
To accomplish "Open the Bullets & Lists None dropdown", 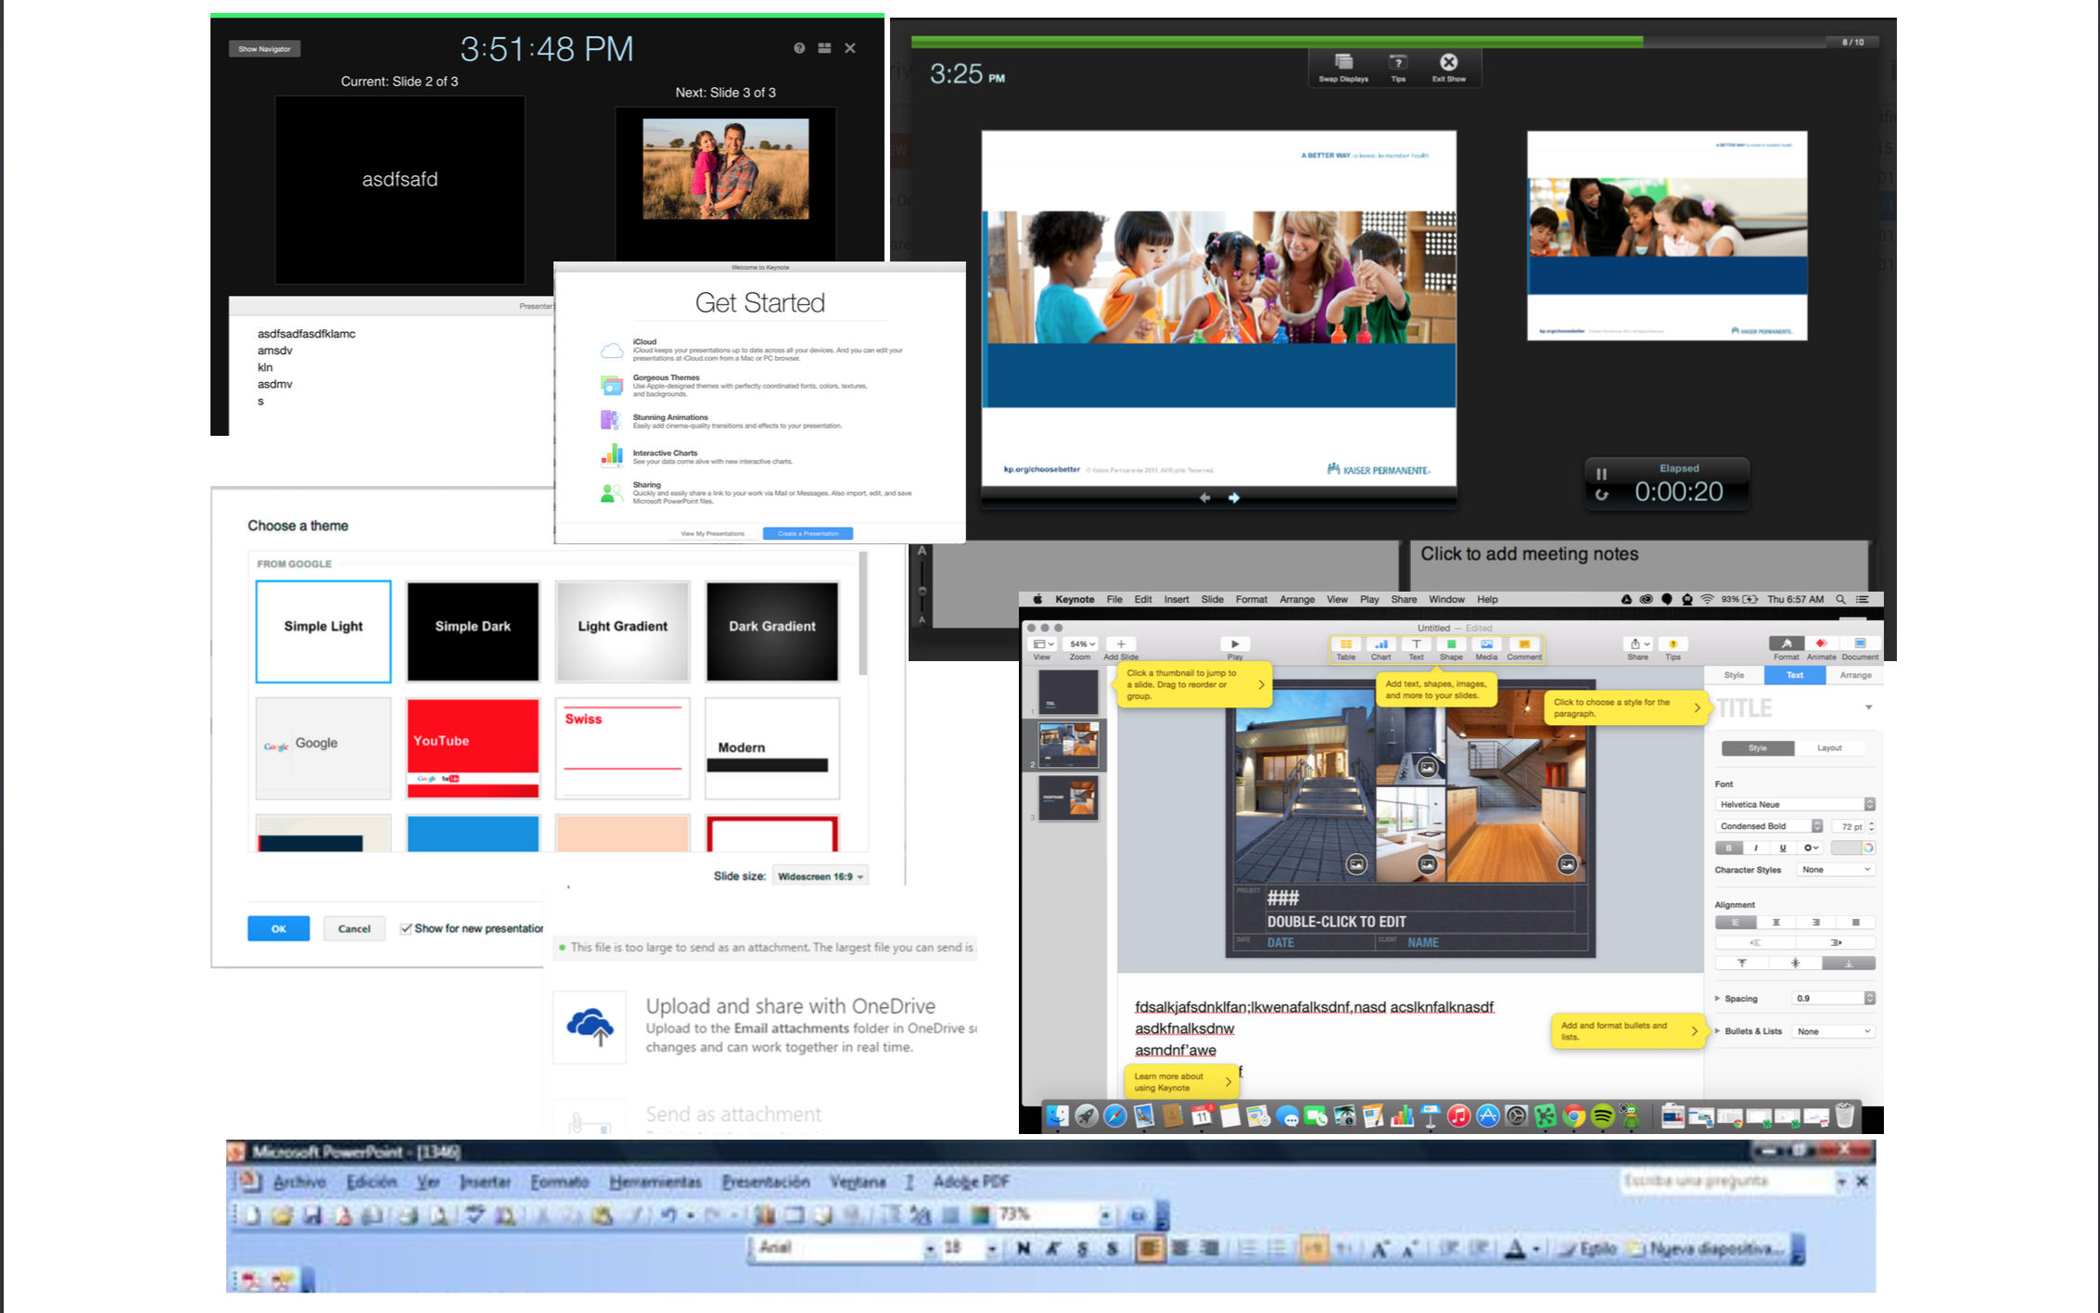I will tap(1834, 1031).
